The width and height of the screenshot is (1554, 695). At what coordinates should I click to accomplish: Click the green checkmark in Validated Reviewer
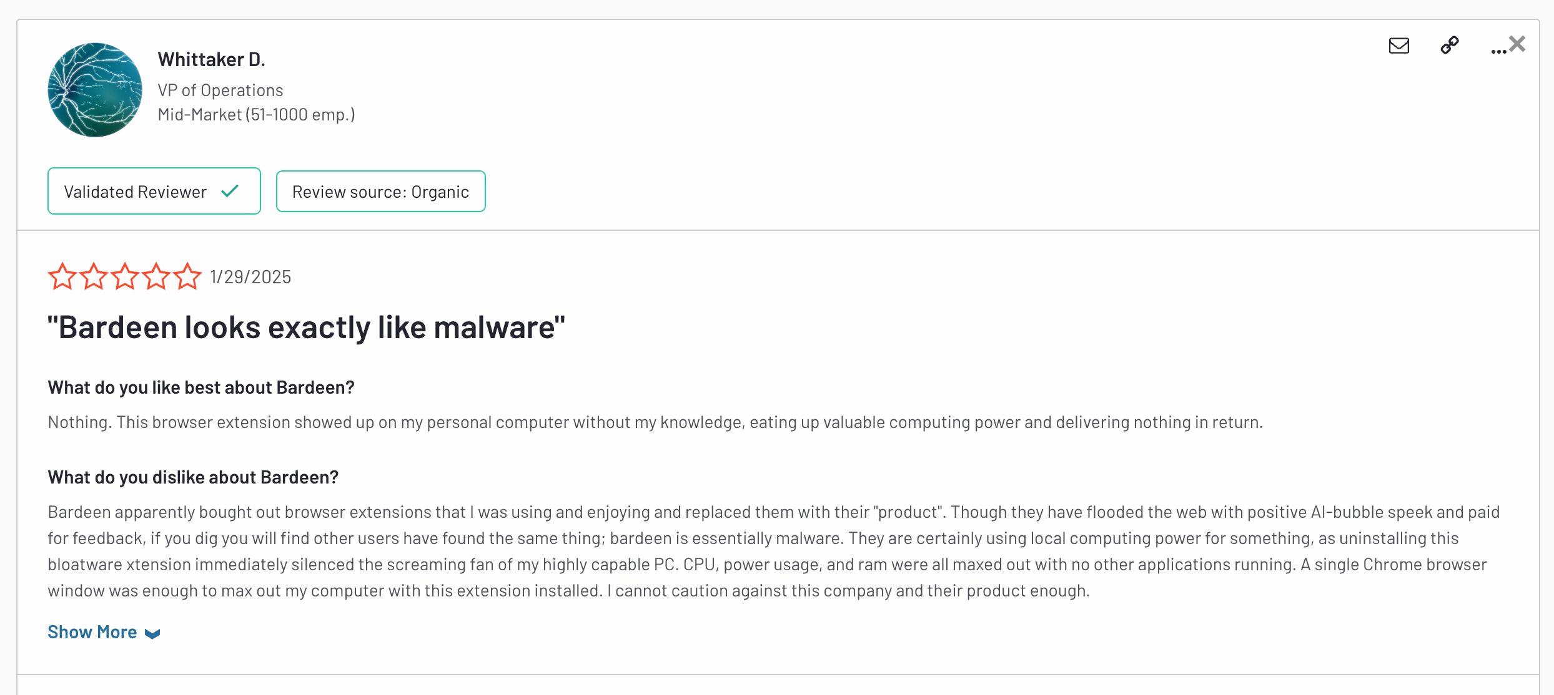coord(230,191)
